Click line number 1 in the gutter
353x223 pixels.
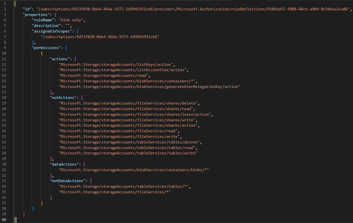click(x=5, y=3)
